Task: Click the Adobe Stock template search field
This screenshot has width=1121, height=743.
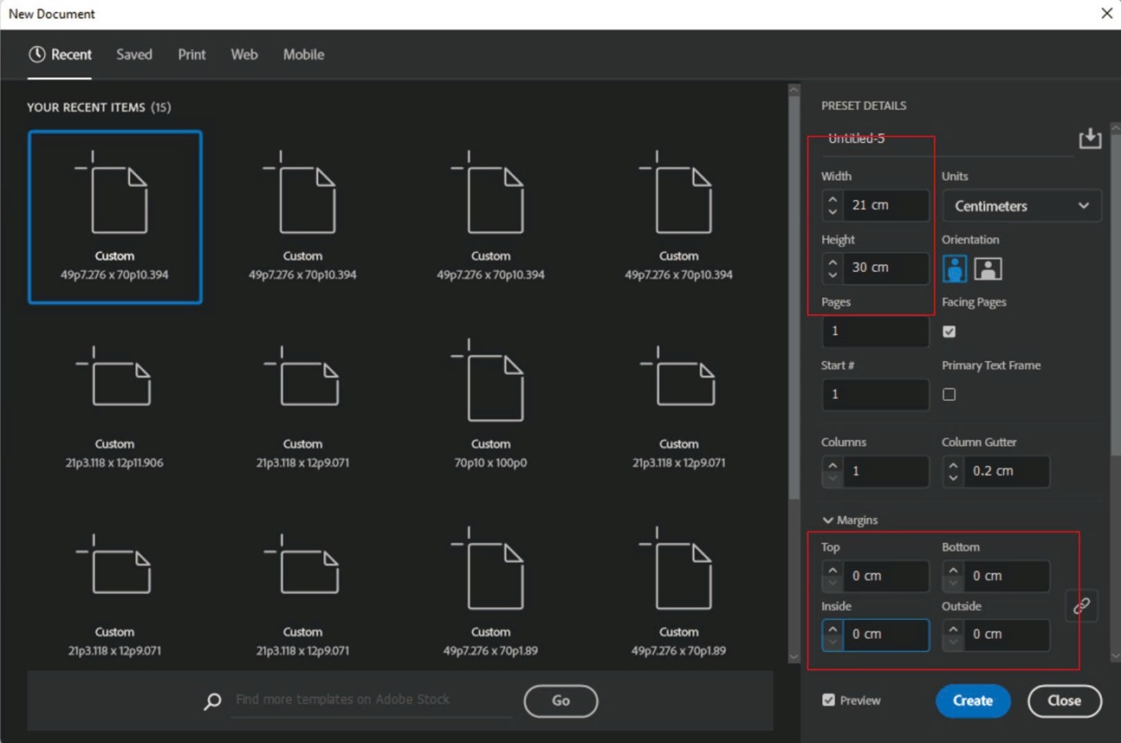Action: click(373, 700)
